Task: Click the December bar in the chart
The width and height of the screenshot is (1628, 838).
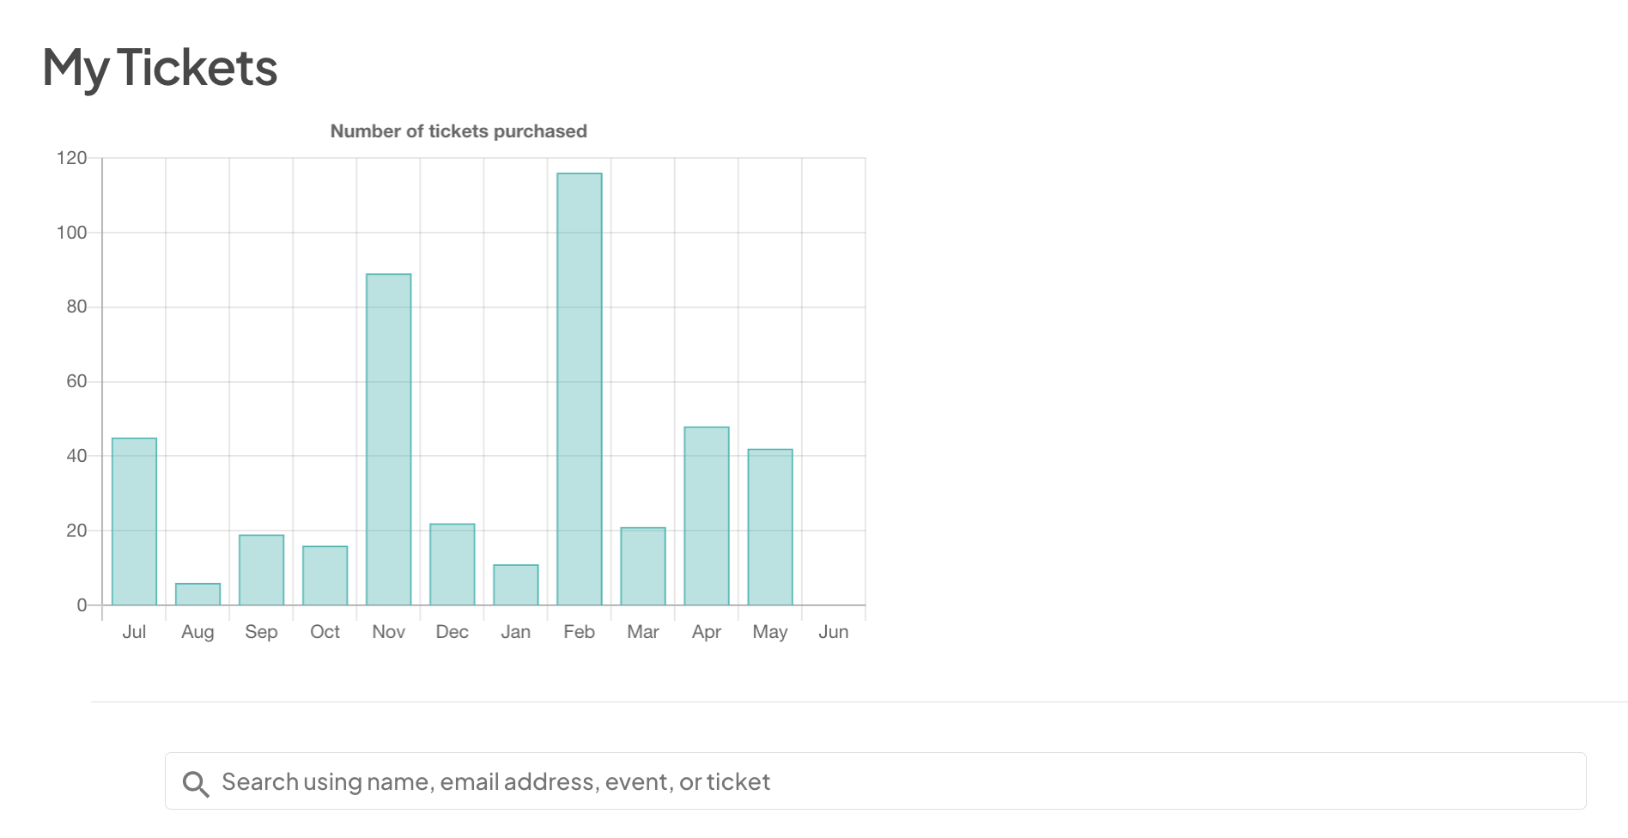Action: click(453, 562)
